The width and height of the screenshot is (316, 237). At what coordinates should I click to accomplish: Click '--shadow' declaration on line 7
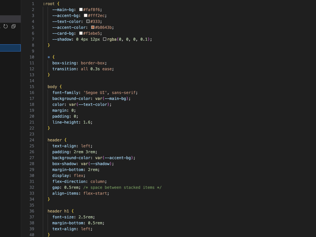pos(63,39)
